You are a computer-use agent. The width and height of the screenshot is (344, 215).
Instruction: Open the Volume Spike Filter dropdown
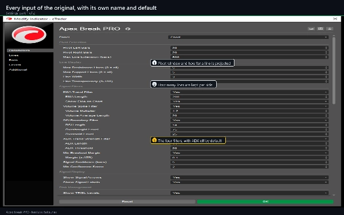tap(249, 106)
